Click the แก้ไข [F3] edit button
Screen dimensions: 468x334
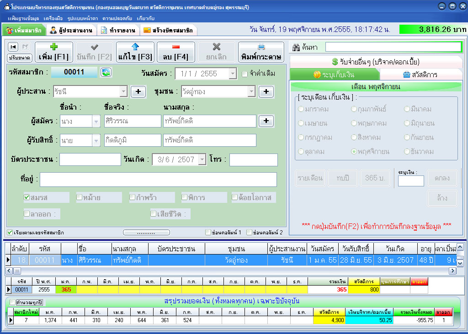[x=135, y=52]
